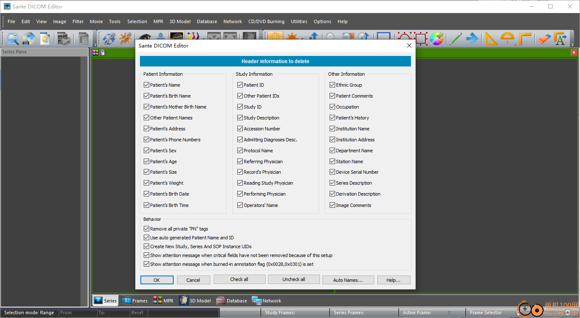Toggle Create New Study, Series And SOP UIDs
This screenshot has width=580, height=318.
point(147,246)
